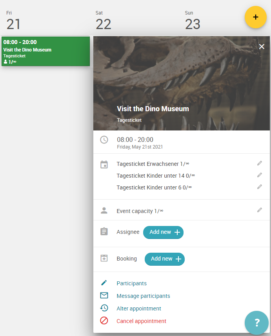
Task: Open the teal question mark help button
Action: coord(256,323)
